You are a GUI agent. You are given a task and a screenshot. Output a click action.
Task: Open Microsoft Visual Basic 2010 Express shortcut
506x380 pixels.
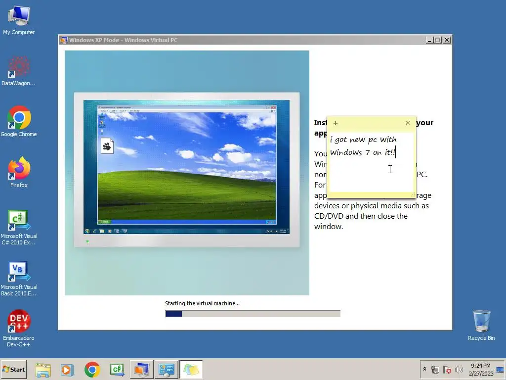coord(19,278)
